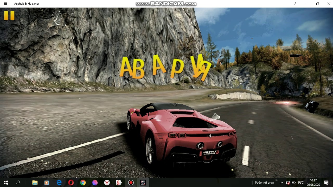Open taskbar search with the magnifier icon
The height and width of the screenshot is (187, 333).
pyautogui.click(x=18, y=183)
